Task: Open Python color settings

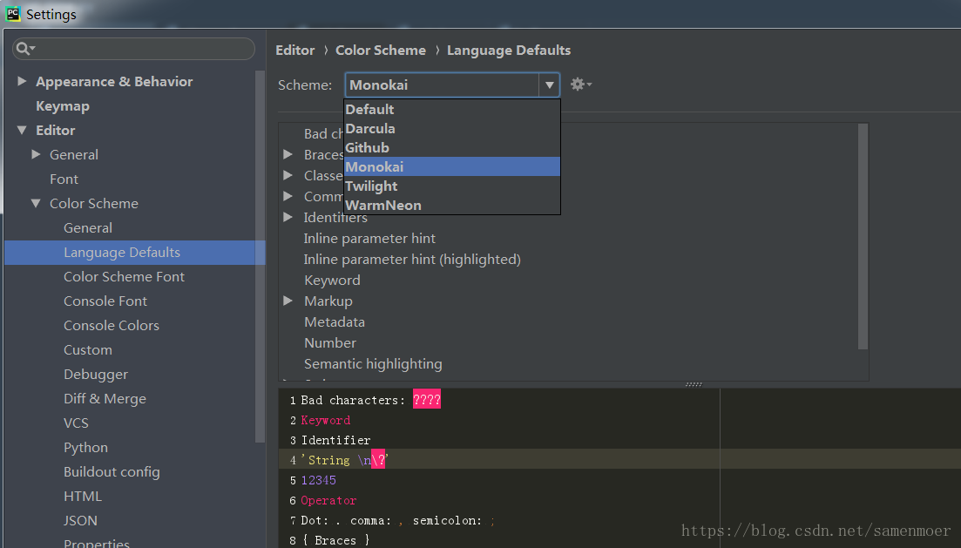Action: point(85,448)
